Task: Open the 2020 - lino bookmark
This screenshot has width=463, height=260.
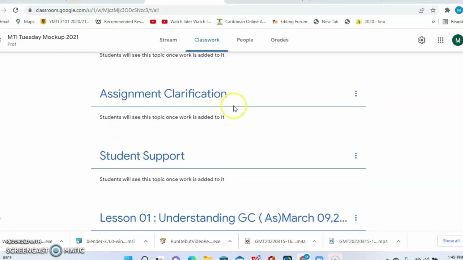Action: [371, 22]
